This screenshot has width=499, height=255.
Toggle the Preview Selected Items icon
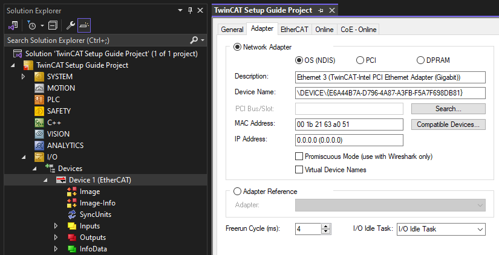(84, 25)
